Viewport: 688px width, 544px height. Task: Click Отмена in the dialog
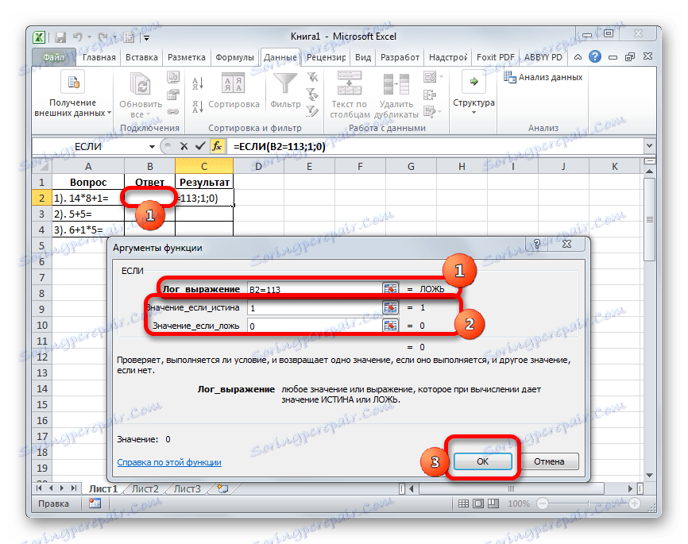point(549,461)
